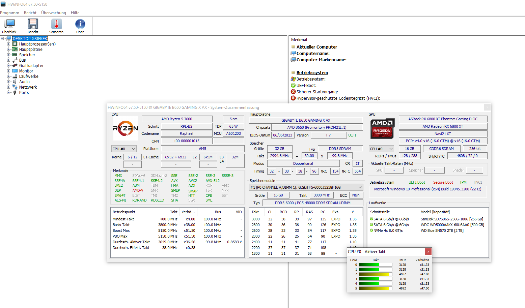525x308 pixels.
Task: Open the Programm menu
Action: 10,13
